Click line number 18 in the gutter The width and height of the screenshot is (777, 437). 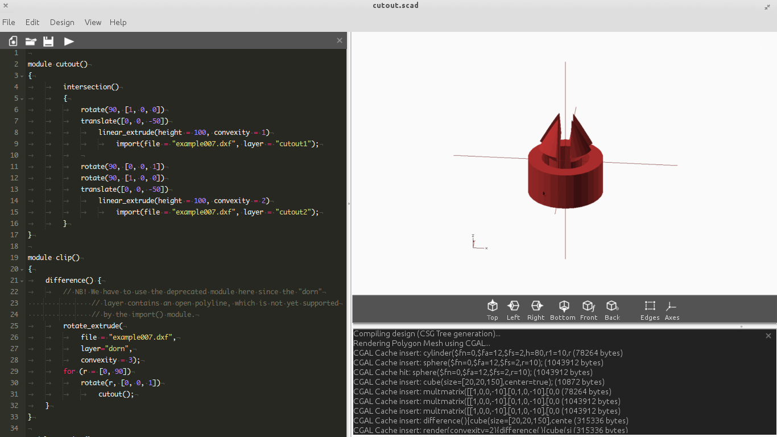pyautogui.click(x=14, y=246)
